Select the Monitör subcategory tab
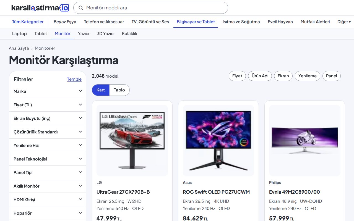 click(63, 34)
